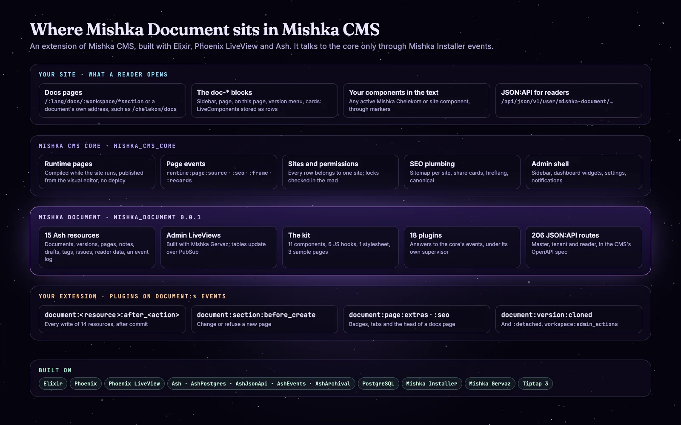Image resolution: width=681 pixels, height=425 pixels.
Task: Click the Your components in the text card
Action: 417,101
